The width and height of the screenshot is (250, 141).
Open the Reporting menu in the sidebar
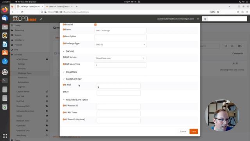[x=20, y=30]
